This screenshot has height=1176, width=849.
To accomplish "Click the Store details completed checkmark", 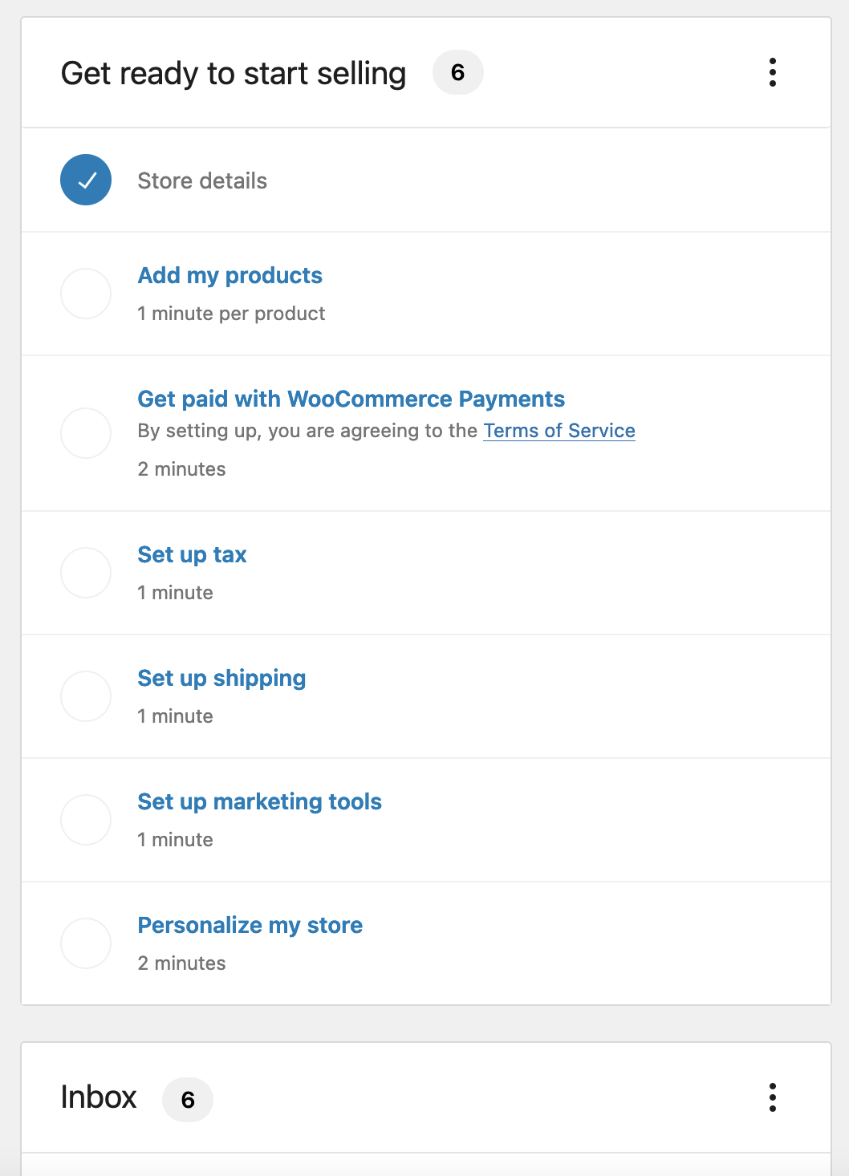I will [86, 180].
